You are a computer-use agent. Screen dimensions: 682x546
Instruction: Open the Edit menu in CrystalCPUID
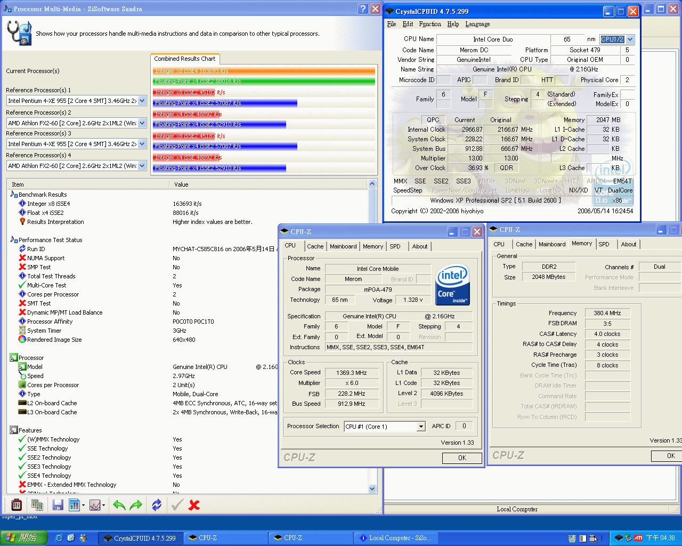(408, 24)
